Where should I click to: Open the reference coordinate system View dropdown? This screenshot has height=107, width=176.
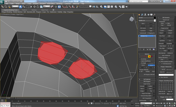(x=46, y=6)
